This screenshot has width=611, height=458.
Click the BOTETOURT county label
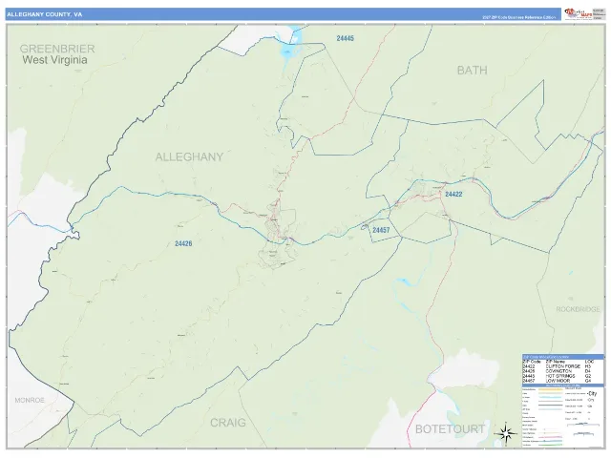[x=450, y=429]
